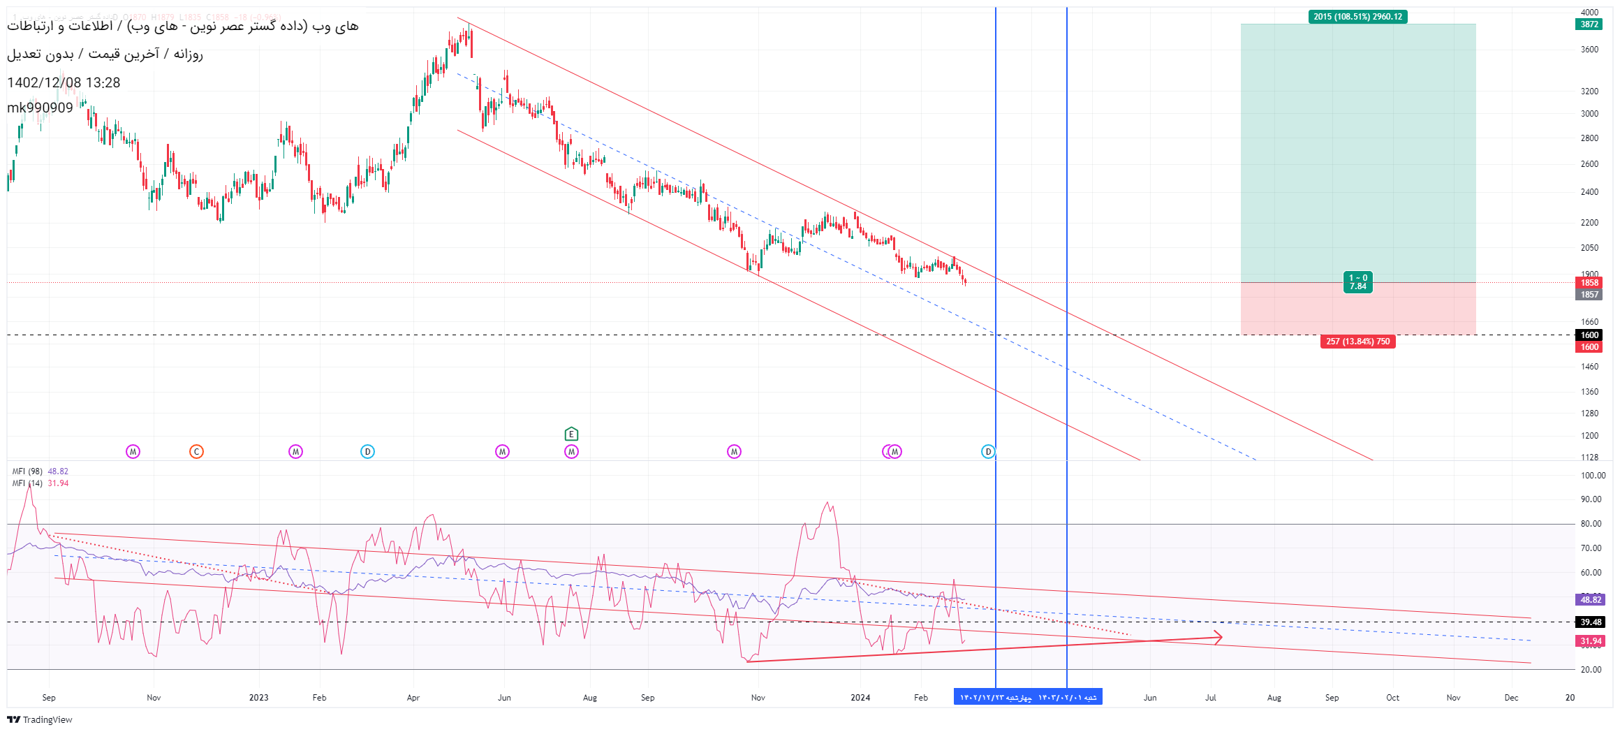Screen dimensions: 1620x732
Task: Click the red arrowhead in the MFI pane
Action: coord(1217,637)
